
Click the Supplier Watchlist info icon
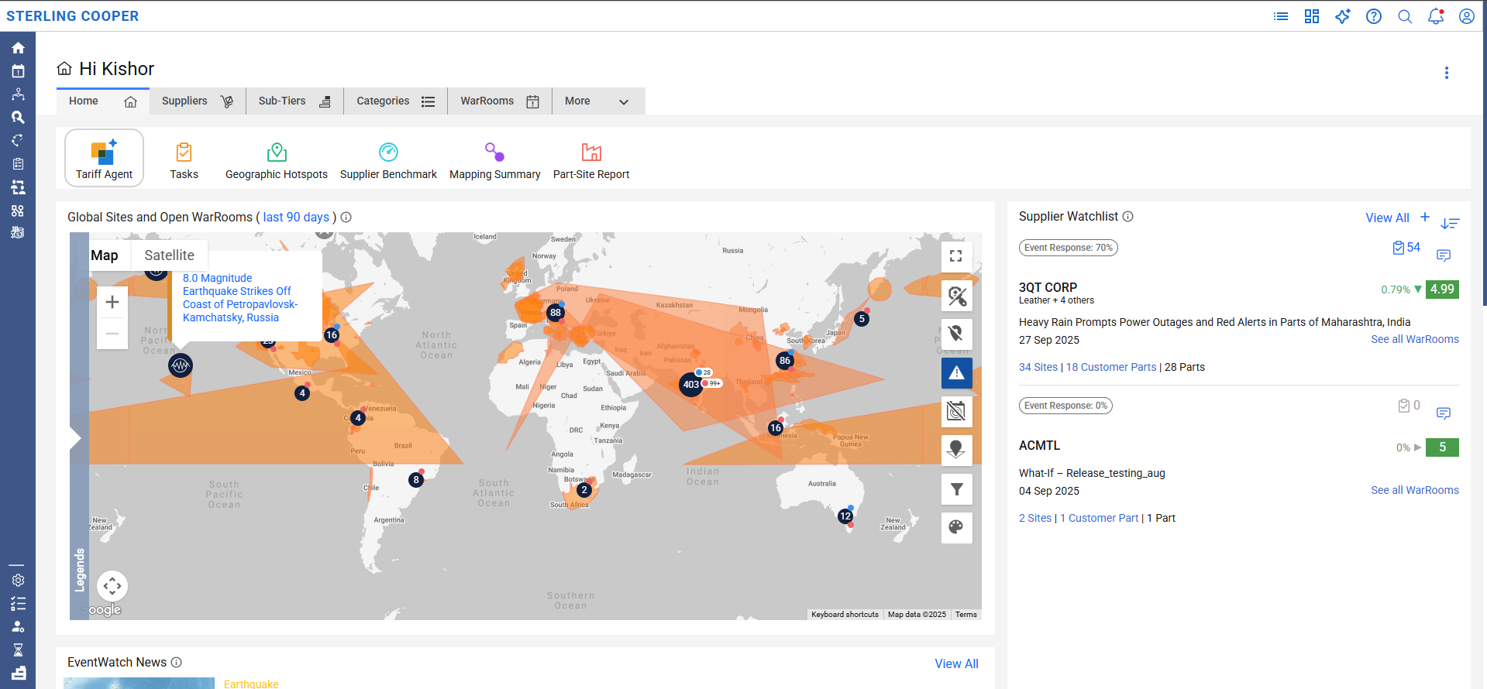click(1128, 217)
